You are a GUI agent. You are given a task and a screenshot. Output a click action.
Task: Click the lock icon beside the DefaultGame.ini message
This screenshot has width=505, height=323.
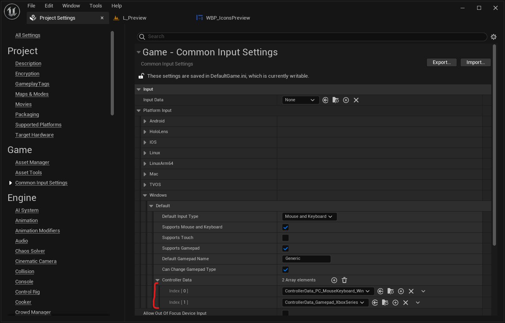click(x=141, y=76)
